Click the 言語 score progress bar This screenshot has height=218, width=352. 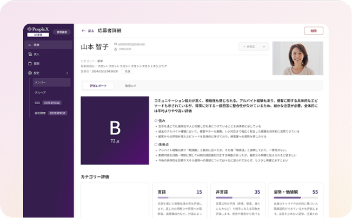tap(180, 198)
